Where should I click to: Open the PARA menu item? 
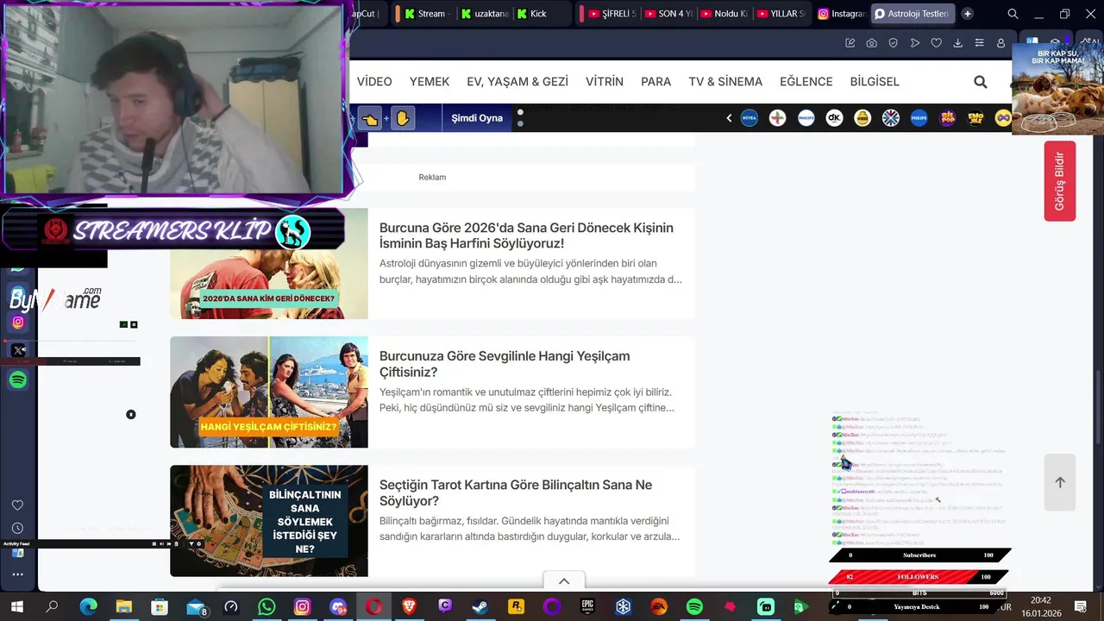tap(656, 82)
